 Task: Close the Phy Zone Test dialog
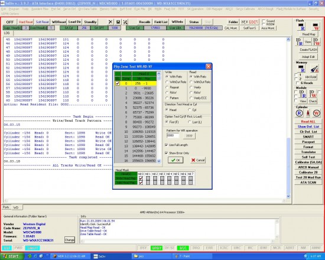tap(209, 66)
